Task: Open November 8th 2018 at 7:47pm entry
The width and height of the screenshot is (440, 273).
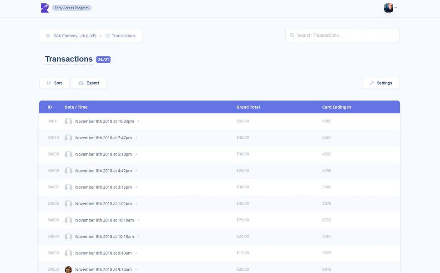Action: click(104, 138)
